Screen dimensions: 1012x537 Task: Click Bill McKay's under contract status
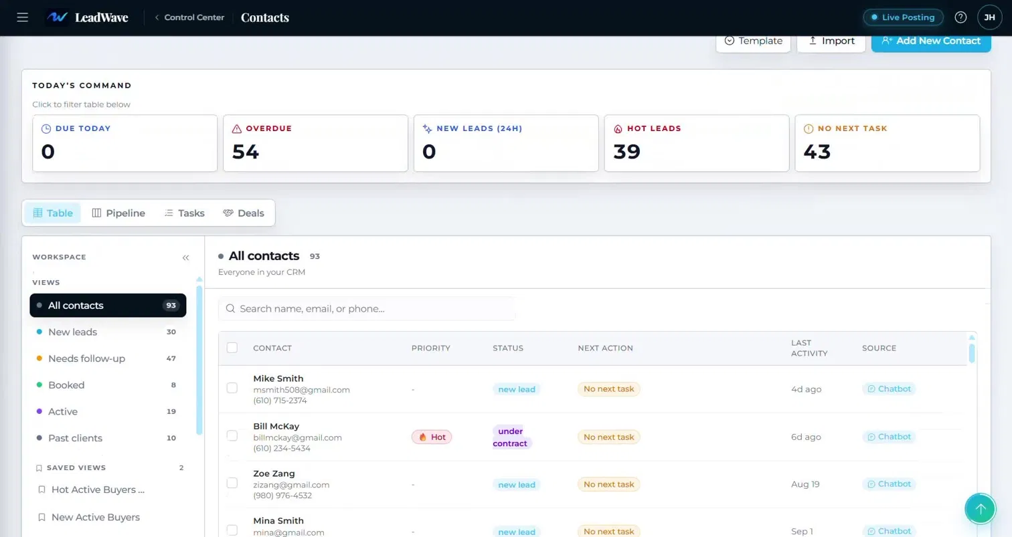[512, 437]
